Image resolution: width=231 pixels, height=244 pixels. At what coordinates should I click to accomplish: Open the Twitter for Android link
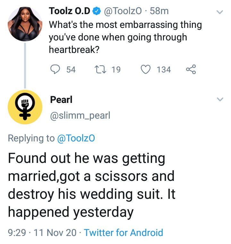point(124,232)
